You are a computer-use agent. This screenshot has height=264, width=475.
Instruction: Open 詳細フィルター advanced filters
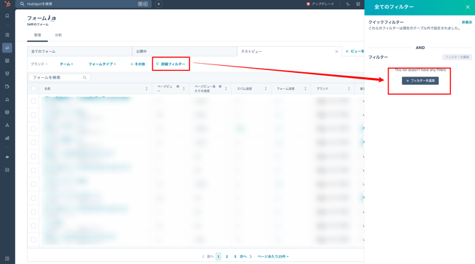click(x=171, y=64)
